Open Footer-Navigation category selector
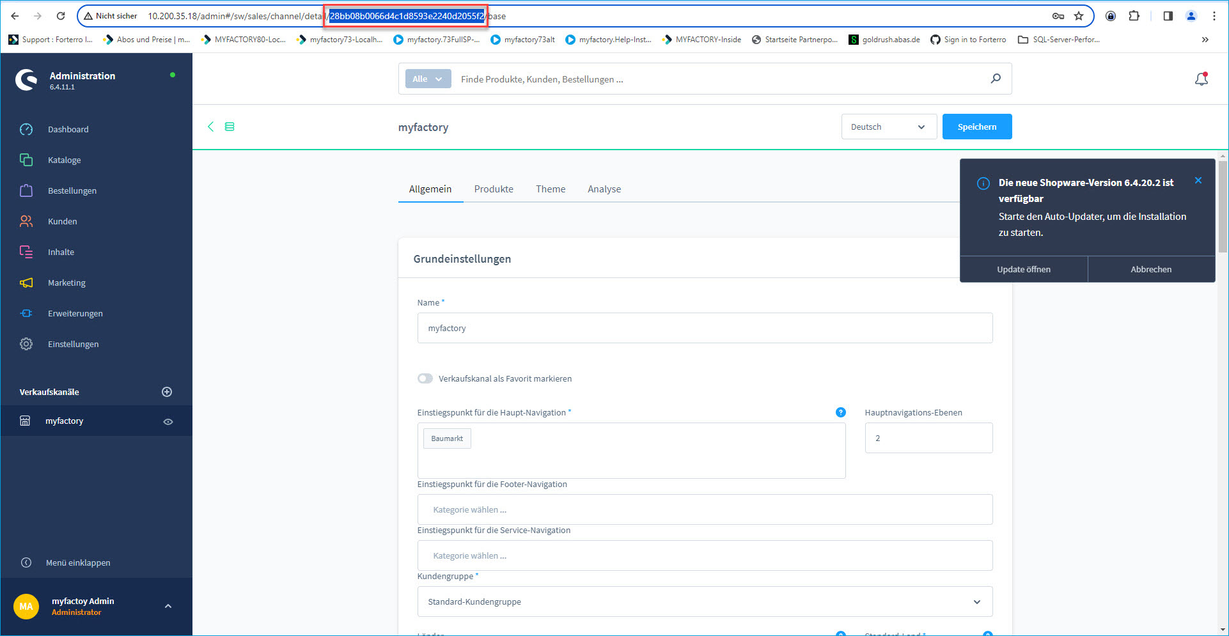This screenshot has height=636, width=1229. (705, 509)
